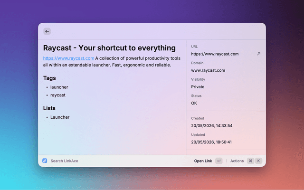Click the 'launcher' tag item

(59, 87)
